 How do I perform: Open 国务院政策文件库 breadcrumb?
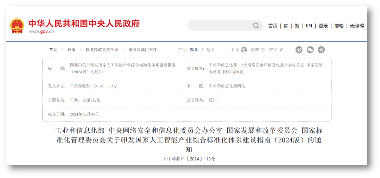click(x=102, y=50)
